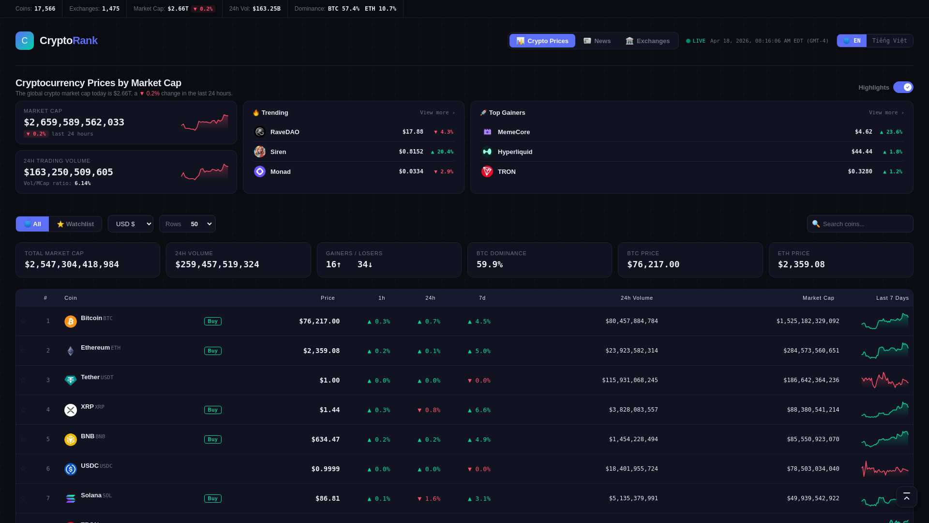929x523 pixels.
Task: Click the Search coins input field
Action: pyautogui.click(x=860, y=224)
